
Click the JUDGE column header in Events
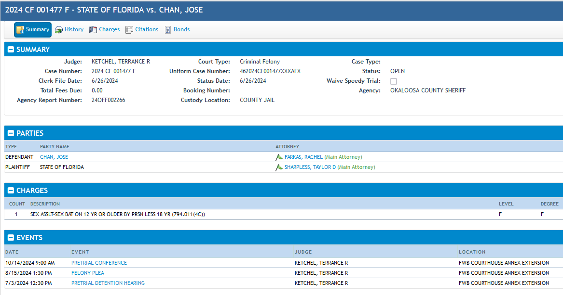pos(303,252)
